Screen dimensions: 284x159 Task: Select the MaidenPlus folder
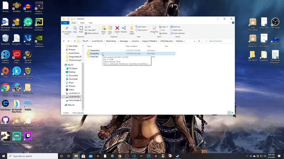(x=95, y=50)
